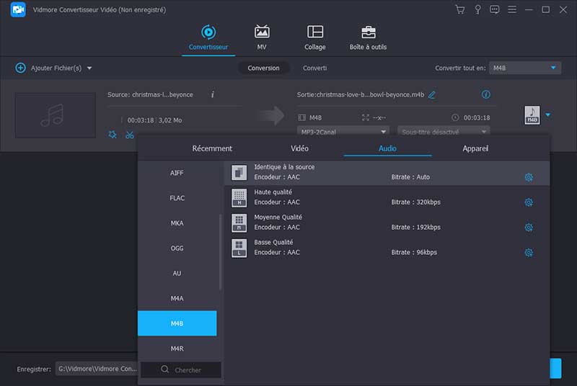
Task: Open settings gear for Basse Qualité
Action: coord(529,253)
